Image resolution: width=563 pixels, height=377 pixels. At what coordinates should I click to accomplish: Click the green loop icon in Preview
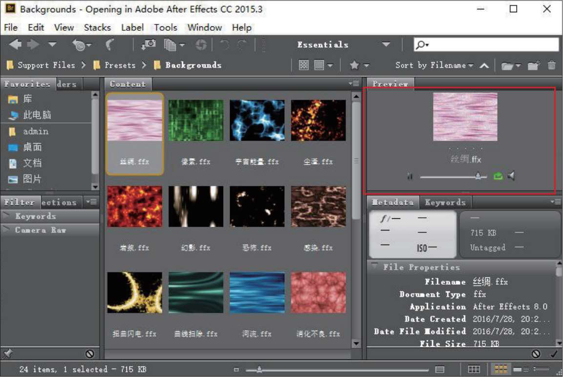pos(498,176)
